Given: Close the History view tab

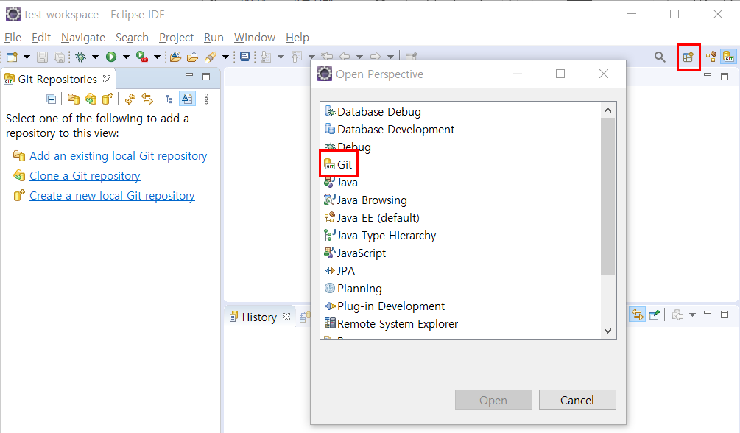Looking at the screenshot, I should click(286, 317).
